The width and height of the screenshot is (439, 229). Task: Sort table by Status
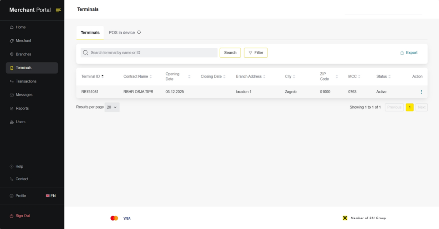[x=389, y=77]
